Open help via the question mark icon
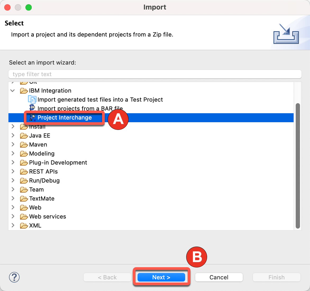The height and width of the screenshot is (291, 310). coord(14,277)
